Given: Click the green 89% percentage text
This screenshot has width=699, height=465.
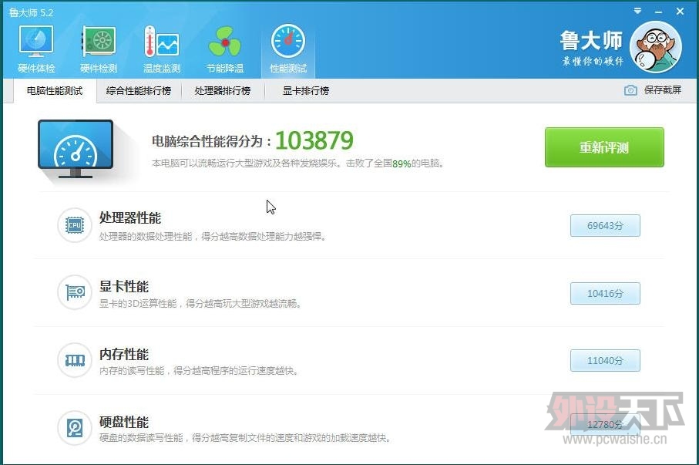Looking at the screenshot, I should (x=402, y=163).
